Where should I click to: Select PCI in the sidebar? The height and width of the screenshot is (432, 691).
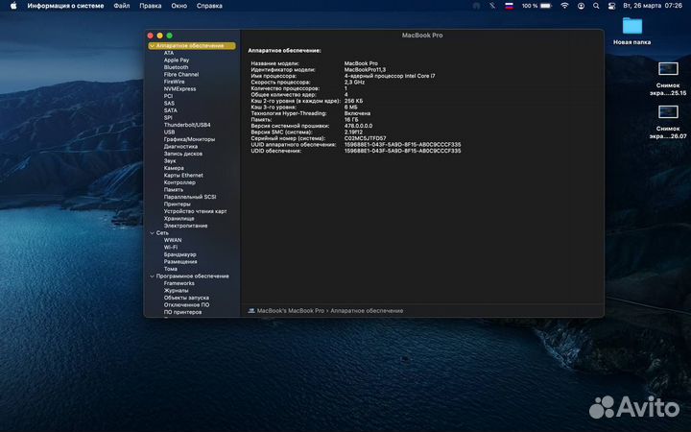tap(168, 96)
